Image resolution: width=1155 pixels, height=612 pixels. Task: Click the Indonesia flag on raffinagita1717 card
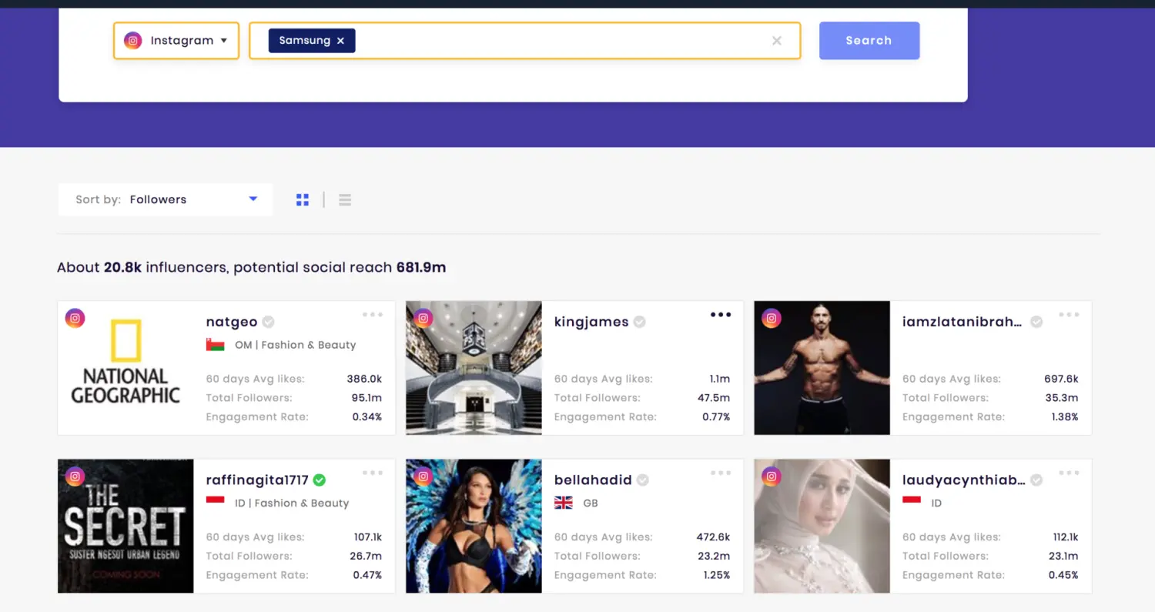pyautogui.click(x=215, y=503)
